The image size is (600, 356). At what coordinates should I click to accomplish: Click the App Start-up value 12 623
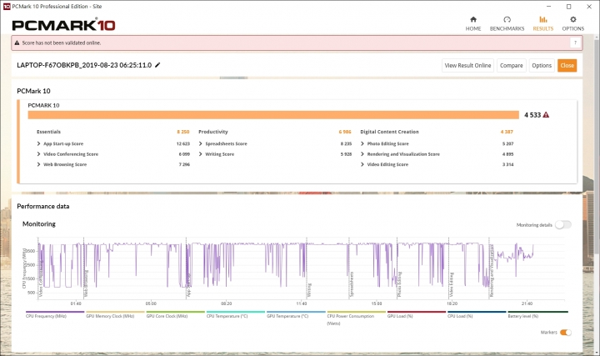(x=182, y=143)
